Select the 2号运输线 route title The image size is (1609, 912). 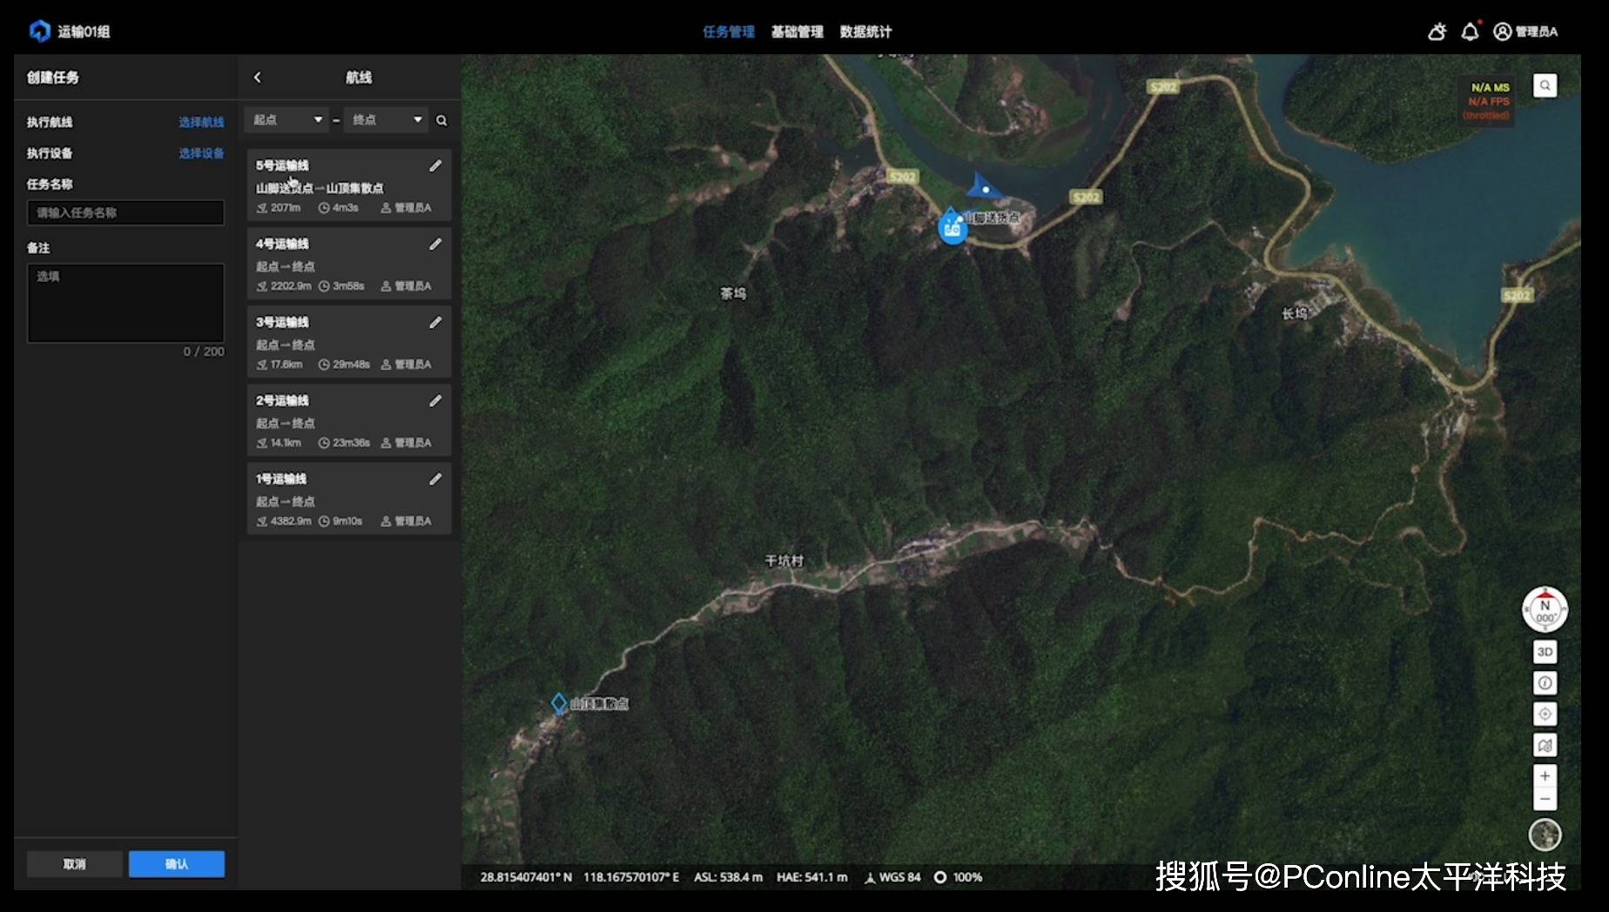tap(282, 400)
